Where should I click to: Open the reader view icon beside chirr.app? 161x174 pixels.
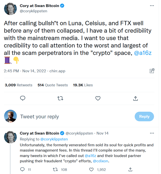tap(152, 71)
